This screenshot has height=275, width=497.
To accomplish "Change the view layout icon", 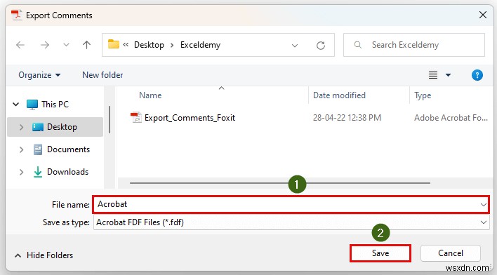I will 433,75.
